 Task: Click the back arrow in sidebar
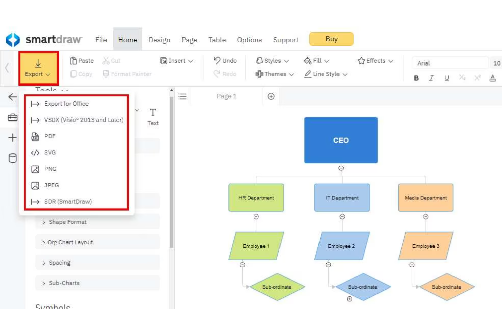[13, 97]
